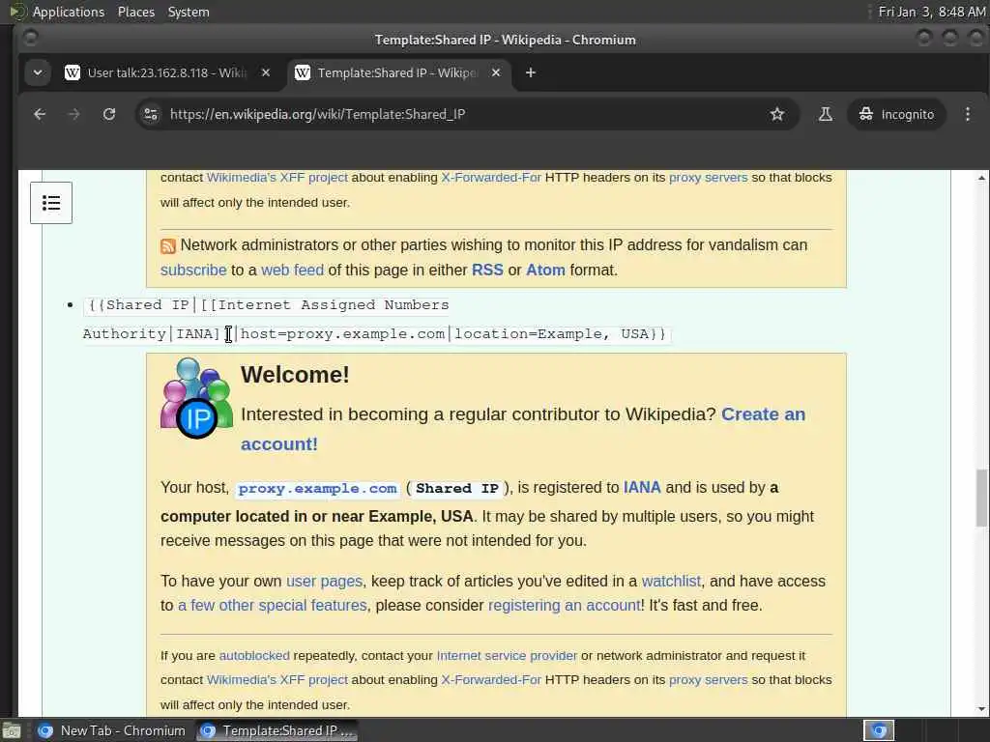This screenshot has height=742, width=990.
Task: Open the table of contents sidebar icon
Action: 51,203
